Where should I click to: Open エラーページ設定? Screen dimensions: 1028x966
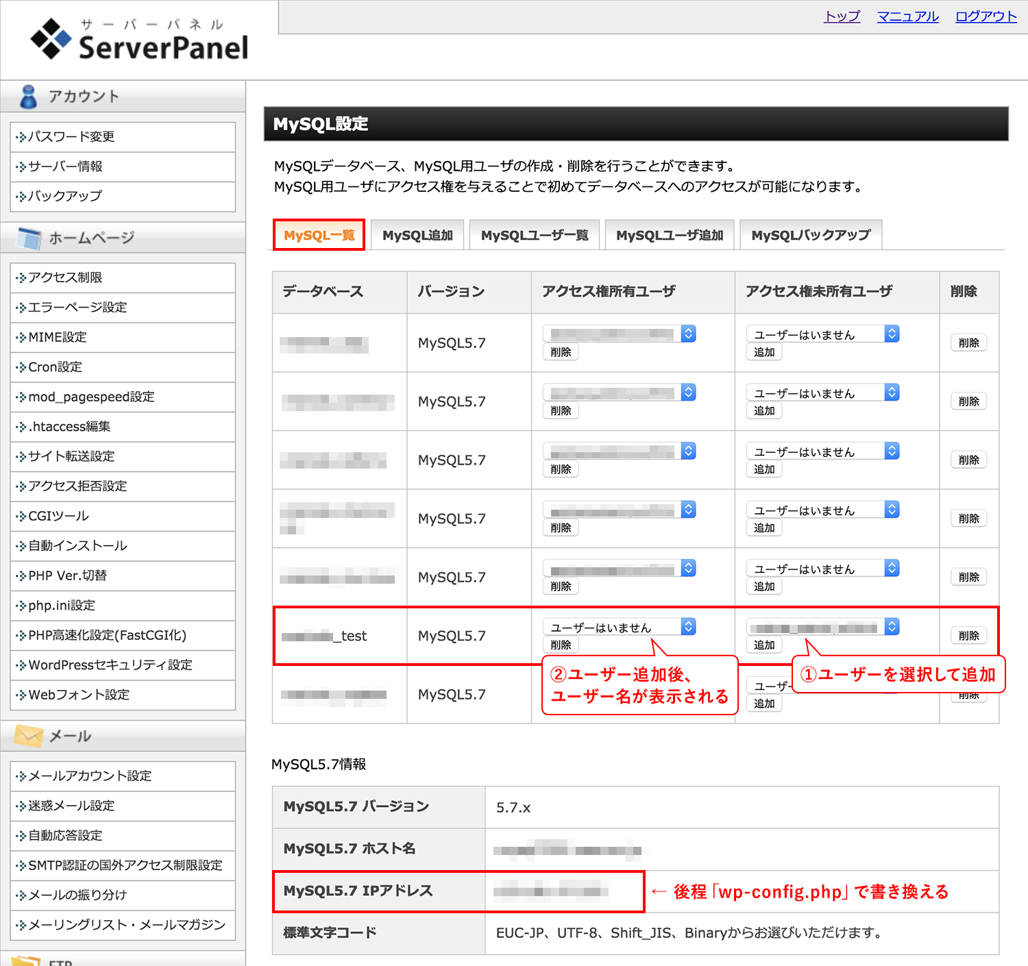click(123, 307)
